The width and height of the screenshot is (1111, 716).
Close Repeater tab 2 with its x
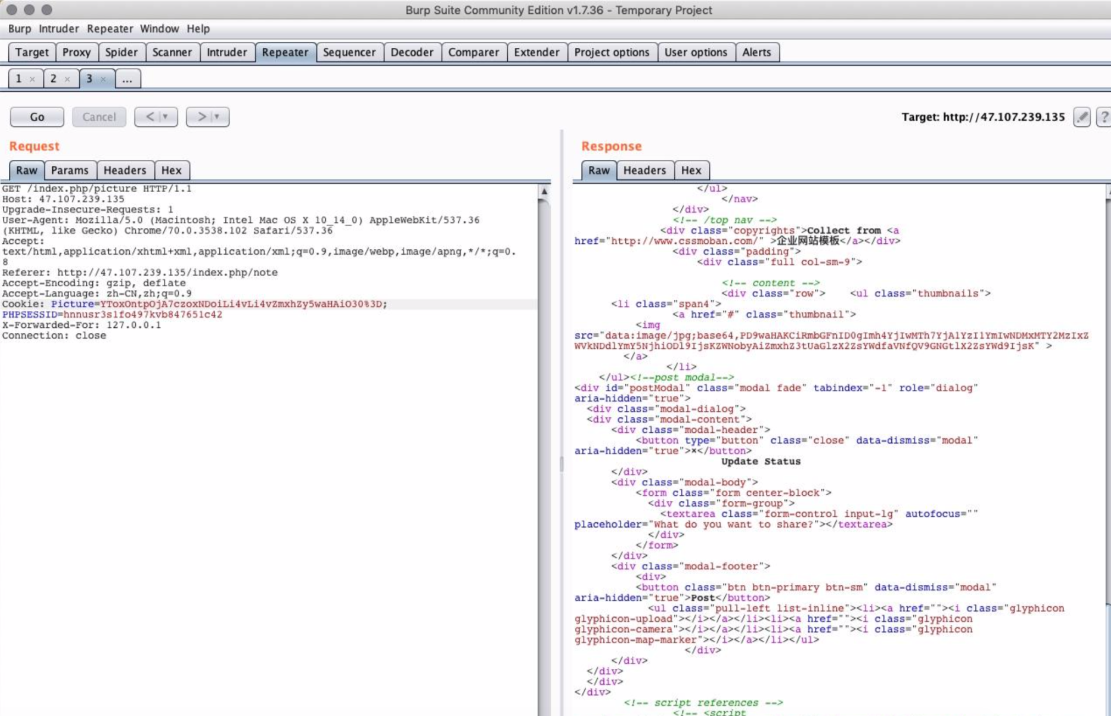(x=67, y=79)
